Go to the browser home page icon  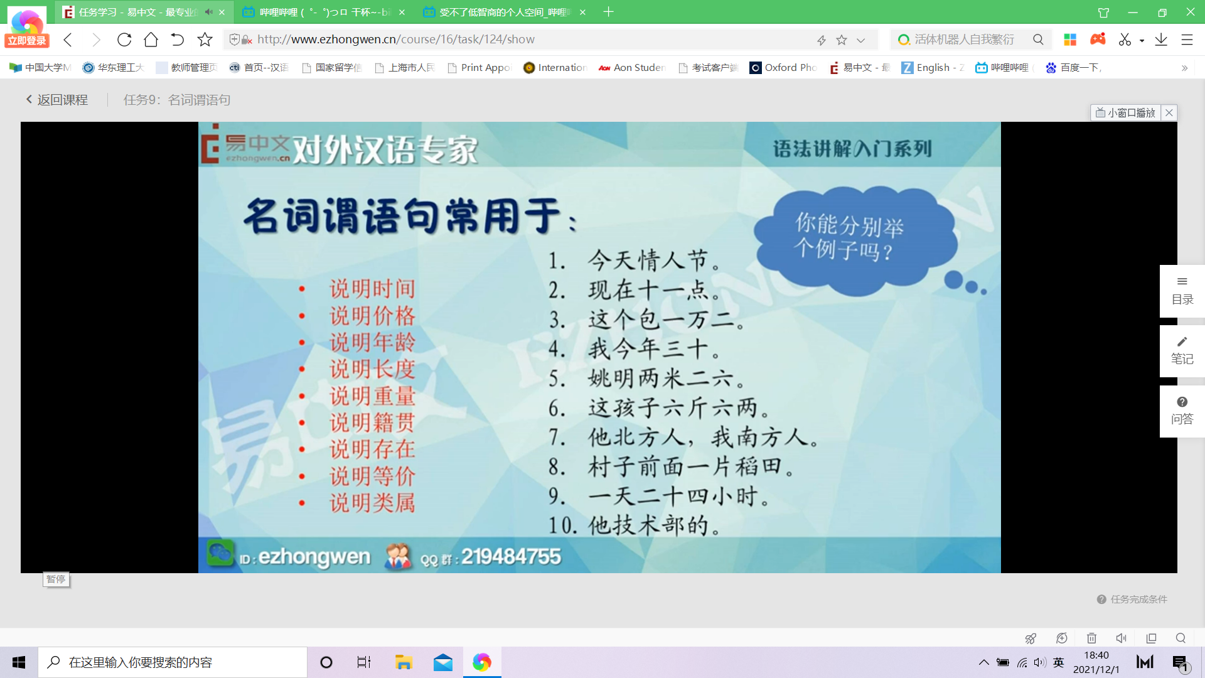pyautogui.click(x=151, y=40)
